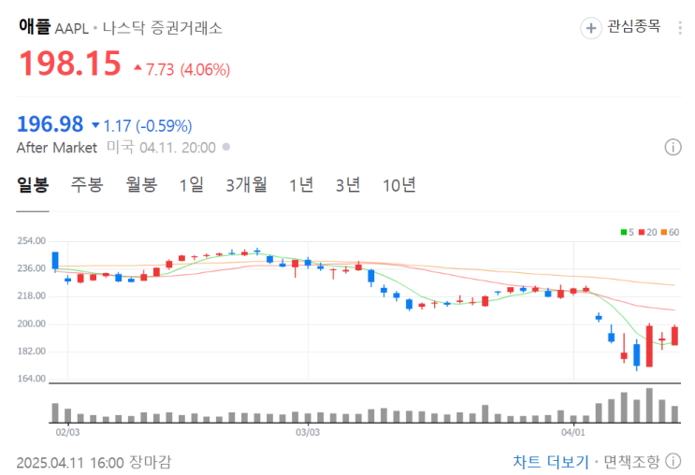695x475 pixels.
Task: Open the 차트 더보기 link
Action: coord(551,462)
